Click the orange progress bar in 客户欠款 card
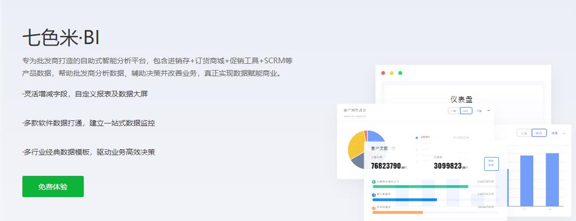Viewport: 576px width, 221px height. (398, 212)
